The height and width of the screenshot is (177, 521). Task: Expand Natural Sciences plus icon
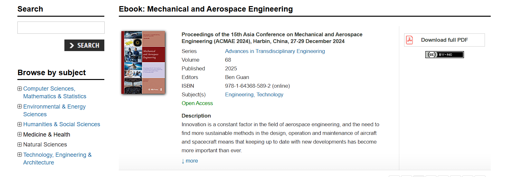[20, 145]
